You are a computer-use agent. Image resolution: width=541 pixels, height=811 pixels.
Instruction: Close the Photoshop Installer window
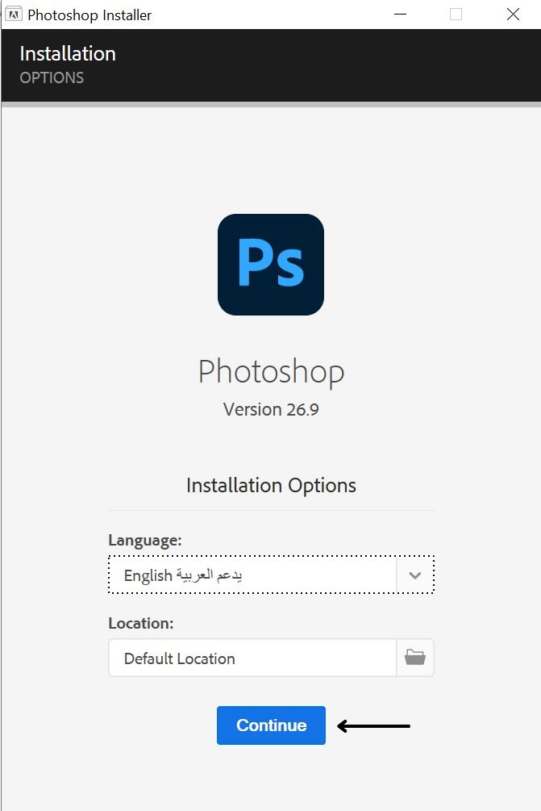513,15
